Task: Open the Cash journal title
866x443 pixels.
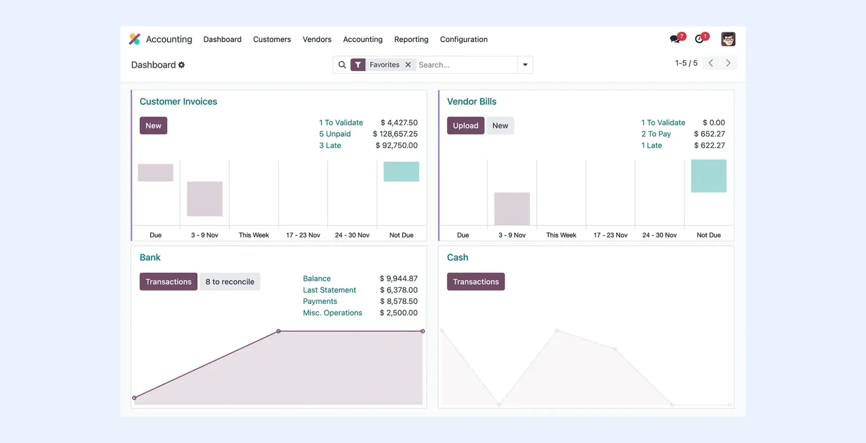Action: click(x=457, y=257)
